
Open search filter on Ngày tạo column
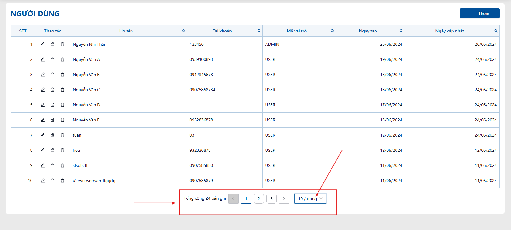401,31
